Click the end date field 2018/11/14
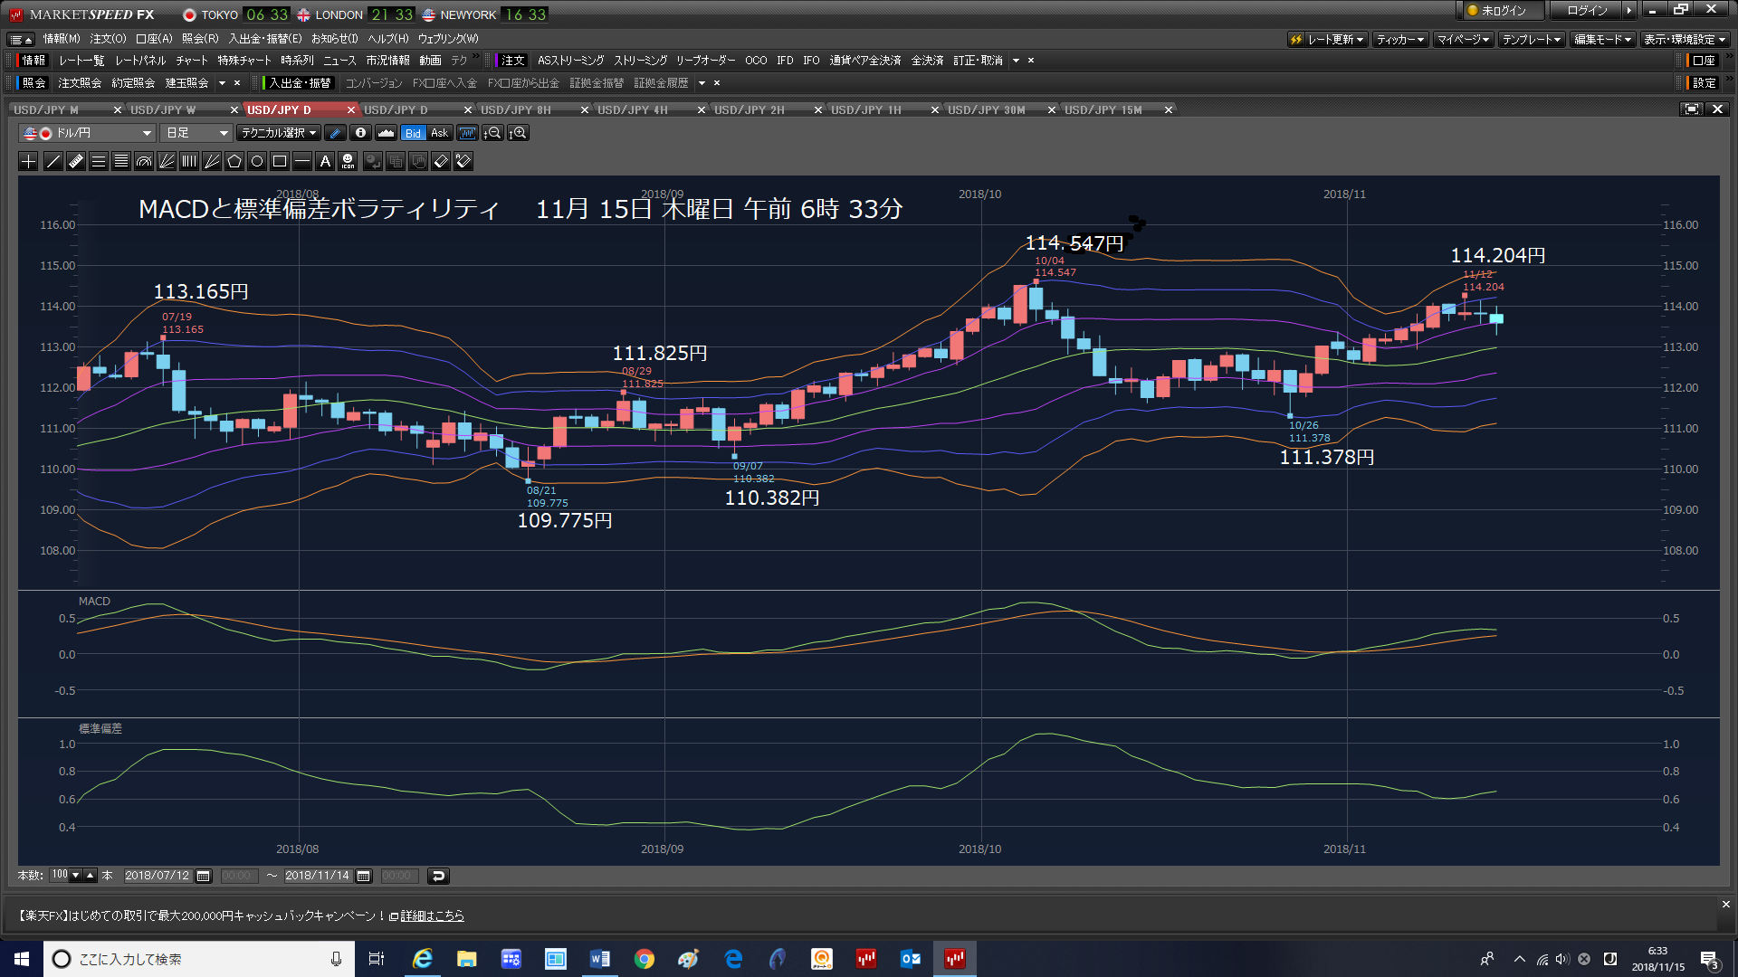1738x977 pixels. 318,876
